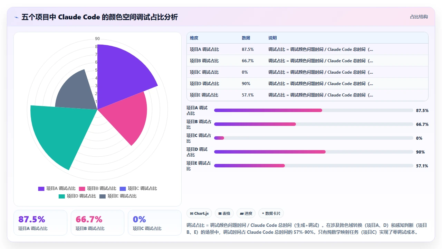The image size is (442, 249).
Task: Click the 57.1% cell in the table
Action: click(x=248, y=95)
